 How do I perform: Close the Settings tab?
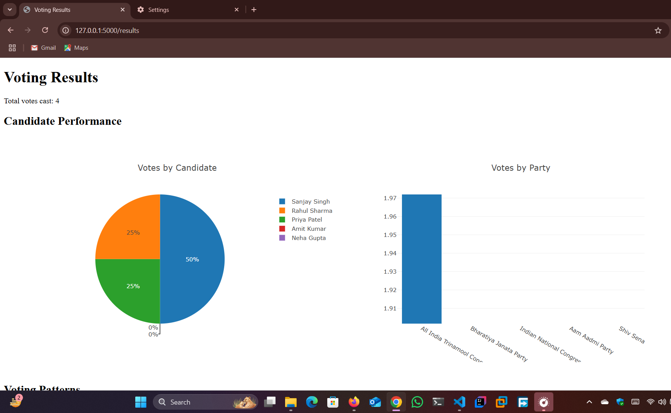[x=236, y=10]
